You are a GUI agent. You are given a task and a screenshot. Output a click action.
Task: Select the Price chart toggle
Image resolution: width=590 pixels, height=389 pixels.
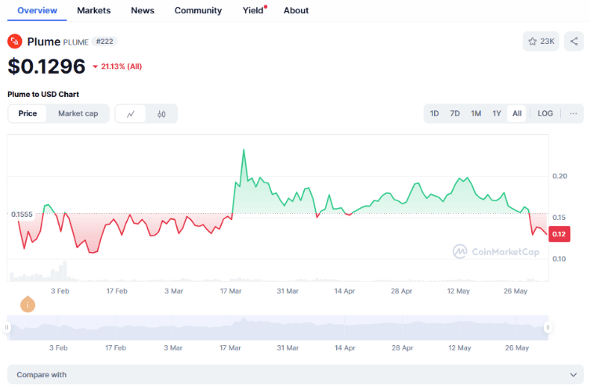(27, 113)
